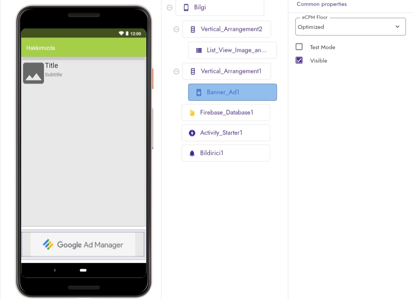
Task: Click the List_View_Image list icon
Action: click(x=199, y=50)
